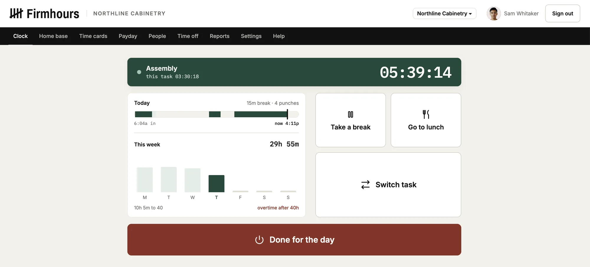The height and width of the screenshot is (267, 590).
Task: Click the Assembly task name
Action: point(162,68)
